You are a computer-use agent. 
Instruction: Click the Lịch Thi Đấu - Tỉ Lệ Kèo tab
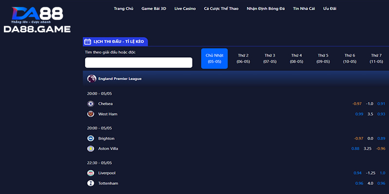tap(115, 42)
